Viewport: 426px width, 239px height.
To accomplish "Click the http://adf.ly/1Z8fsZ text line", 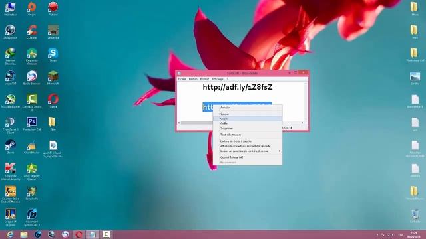I will click(238, 87).
